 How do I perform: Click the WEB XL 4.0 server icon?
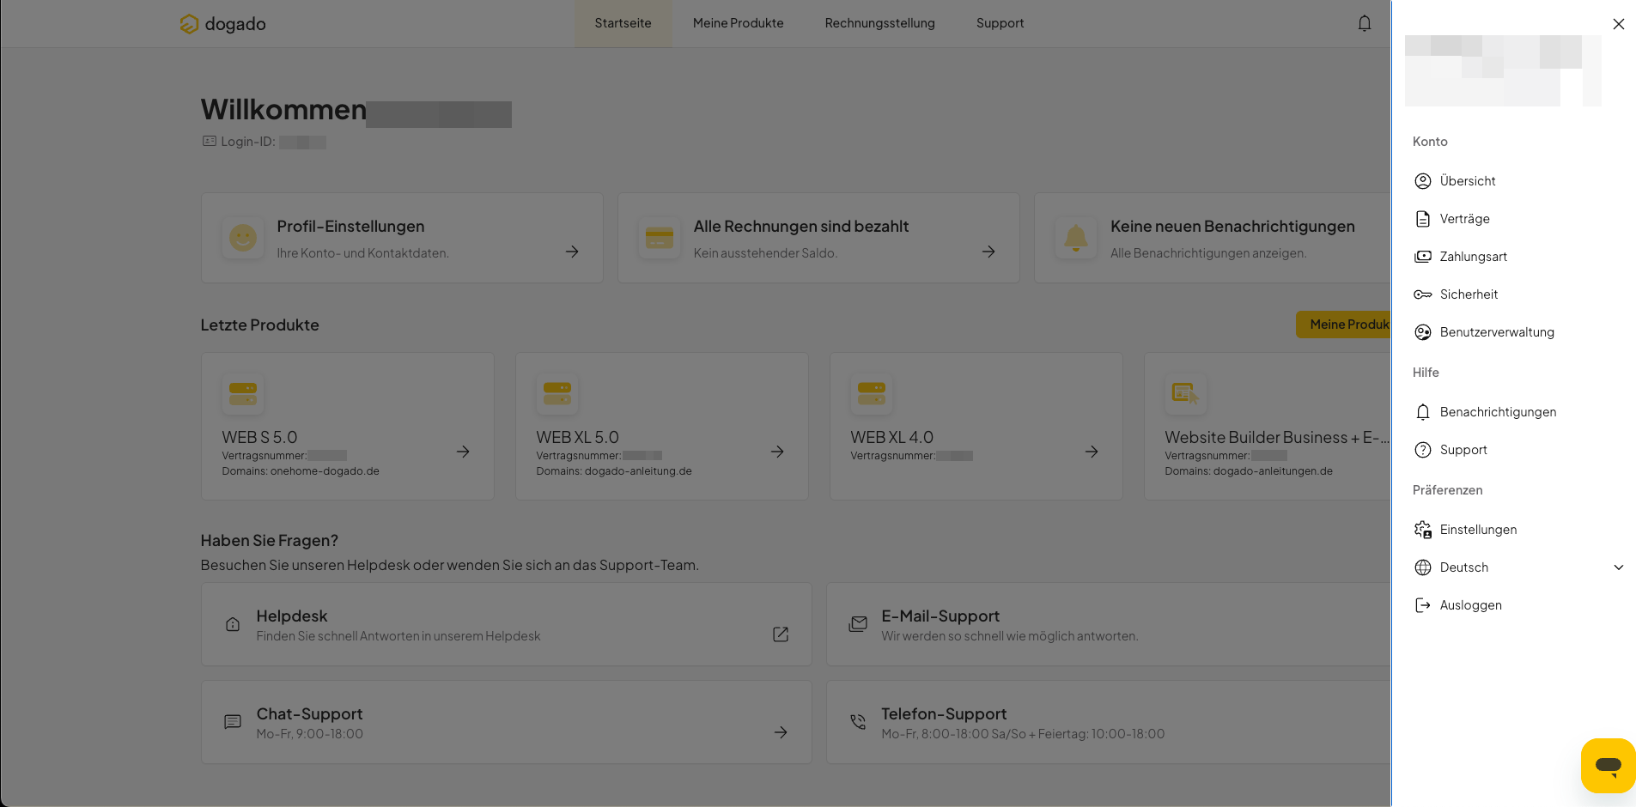click(872, 394)
